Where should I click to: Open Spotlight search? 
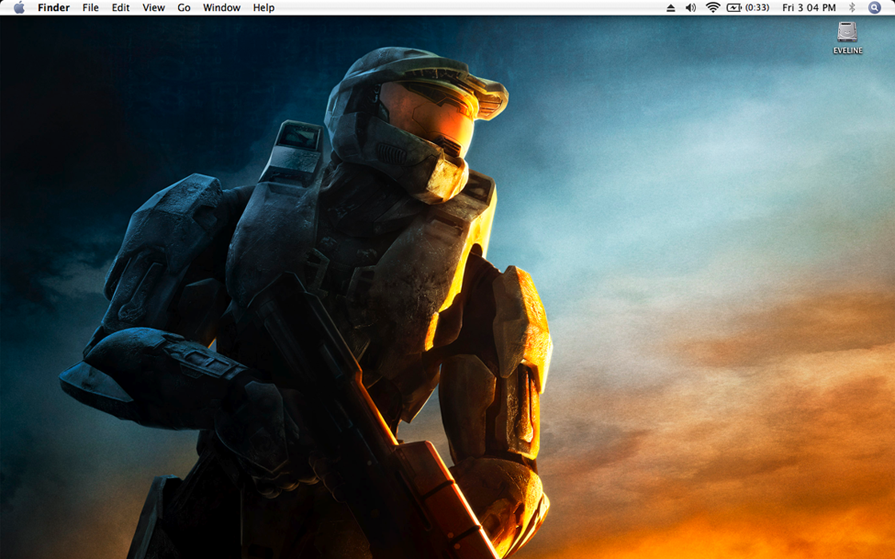click(x=874, y=7)
